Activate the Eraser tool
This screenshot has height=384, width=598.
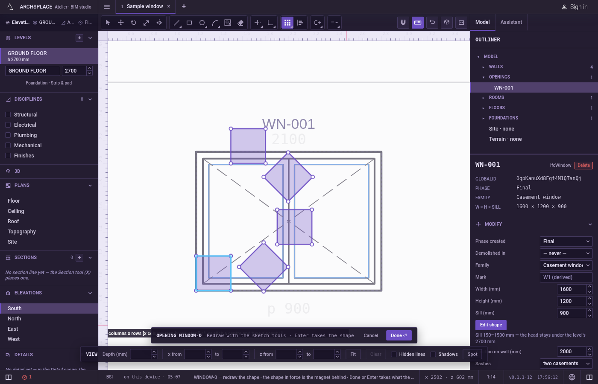[240, 23]
